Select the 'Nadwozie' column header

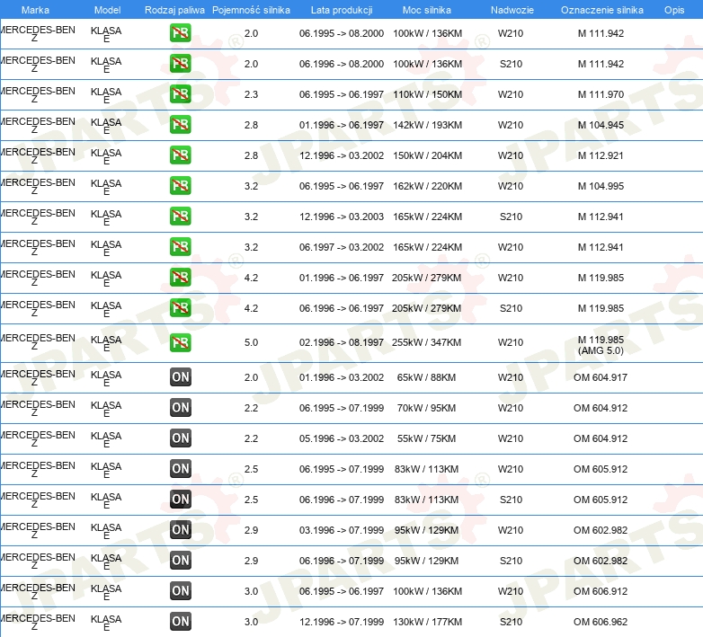tap(510, 10)
